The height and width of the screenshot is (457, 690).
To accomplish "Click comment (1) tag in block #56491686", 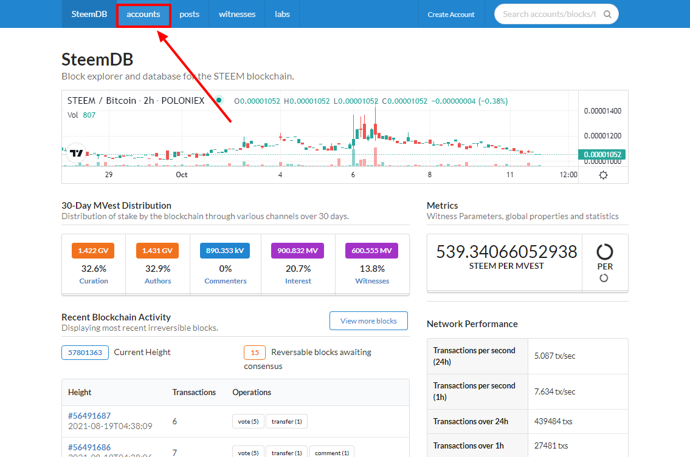I will coord(332,452).
